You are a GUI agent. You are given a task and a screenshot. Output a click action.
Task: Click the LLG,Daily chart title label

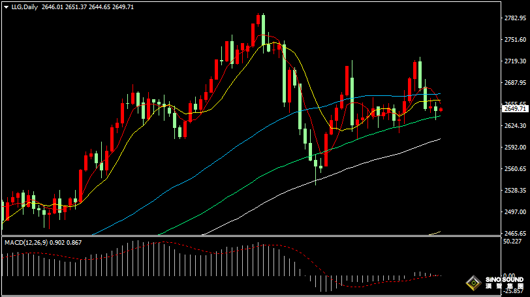click(x=24, y=7)
